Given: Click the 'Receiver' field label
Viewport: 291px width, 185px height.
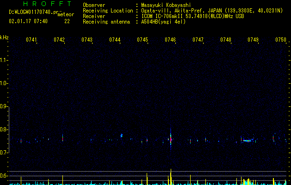Looking at the screenshot, I should tap(94, 16).
